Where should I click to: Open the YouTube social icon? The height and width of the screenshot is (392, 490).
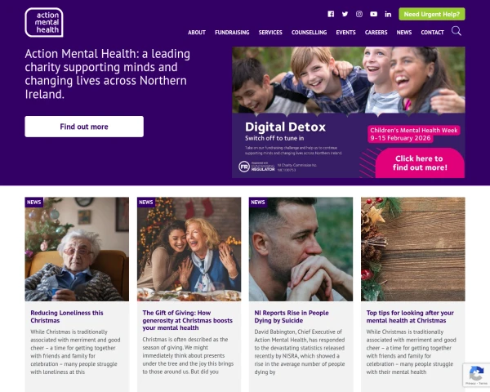pos(373,14)
